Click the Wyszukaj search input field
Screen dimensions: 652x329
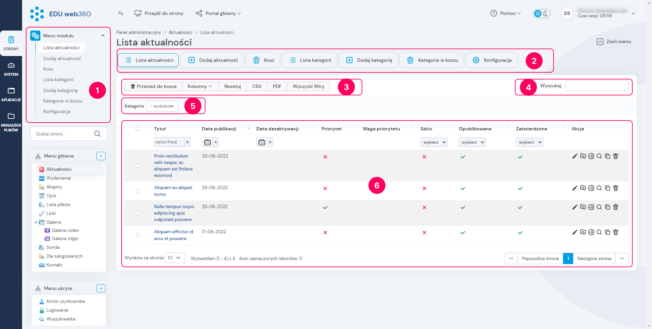pos(597,86)
